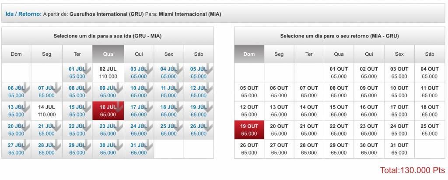Image resolution: width=448 pixels, height=180 pixels.
Task: Choose 26 OUT Sunday return date
Action: (249, 149)
